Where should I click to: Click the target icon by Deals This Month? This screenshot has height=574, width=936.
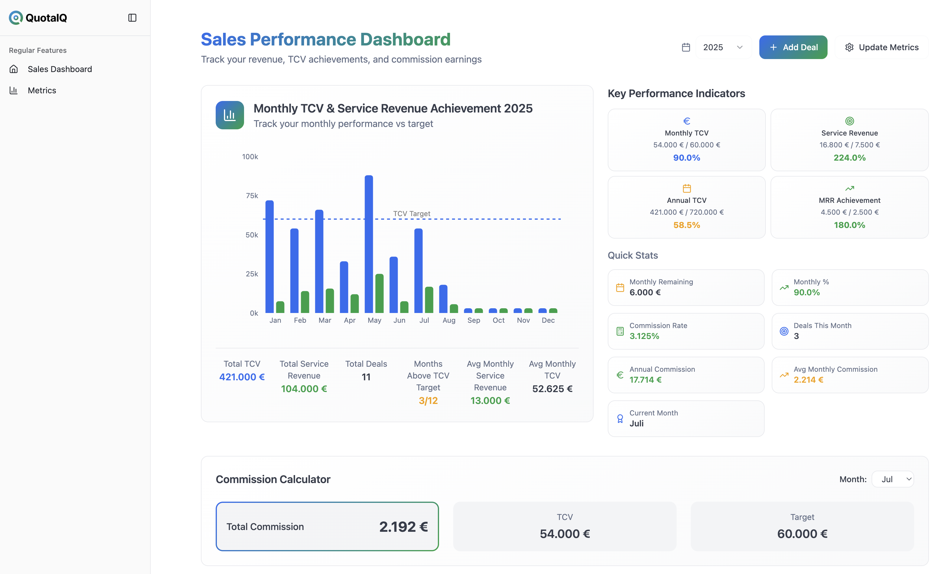pos(784,331)
